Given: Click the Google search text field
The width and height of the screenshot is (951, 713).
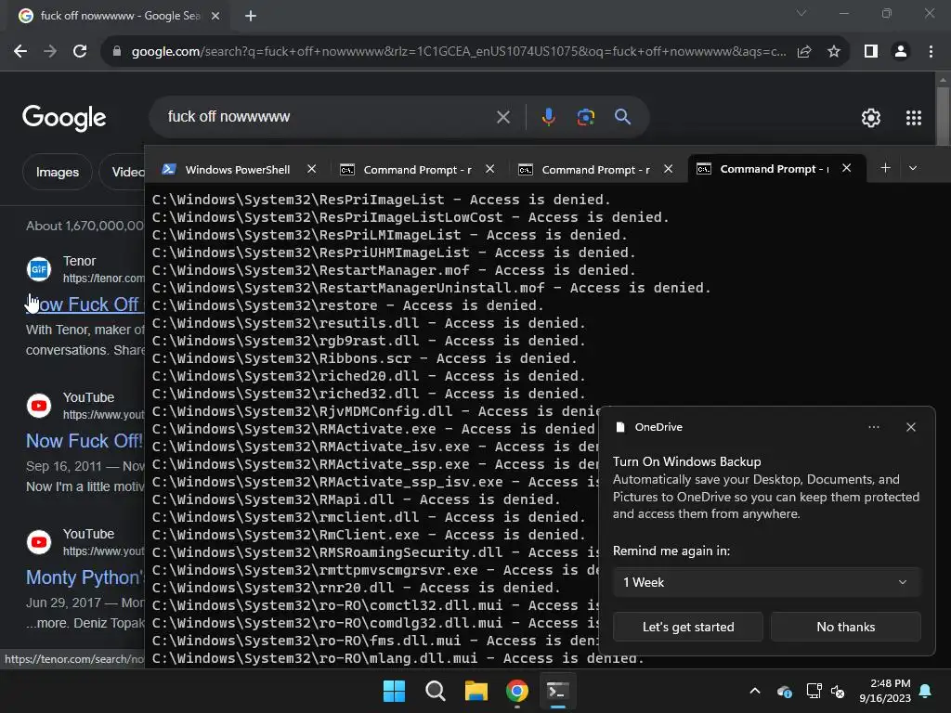Looking at the screenshot, I should 328,116.
